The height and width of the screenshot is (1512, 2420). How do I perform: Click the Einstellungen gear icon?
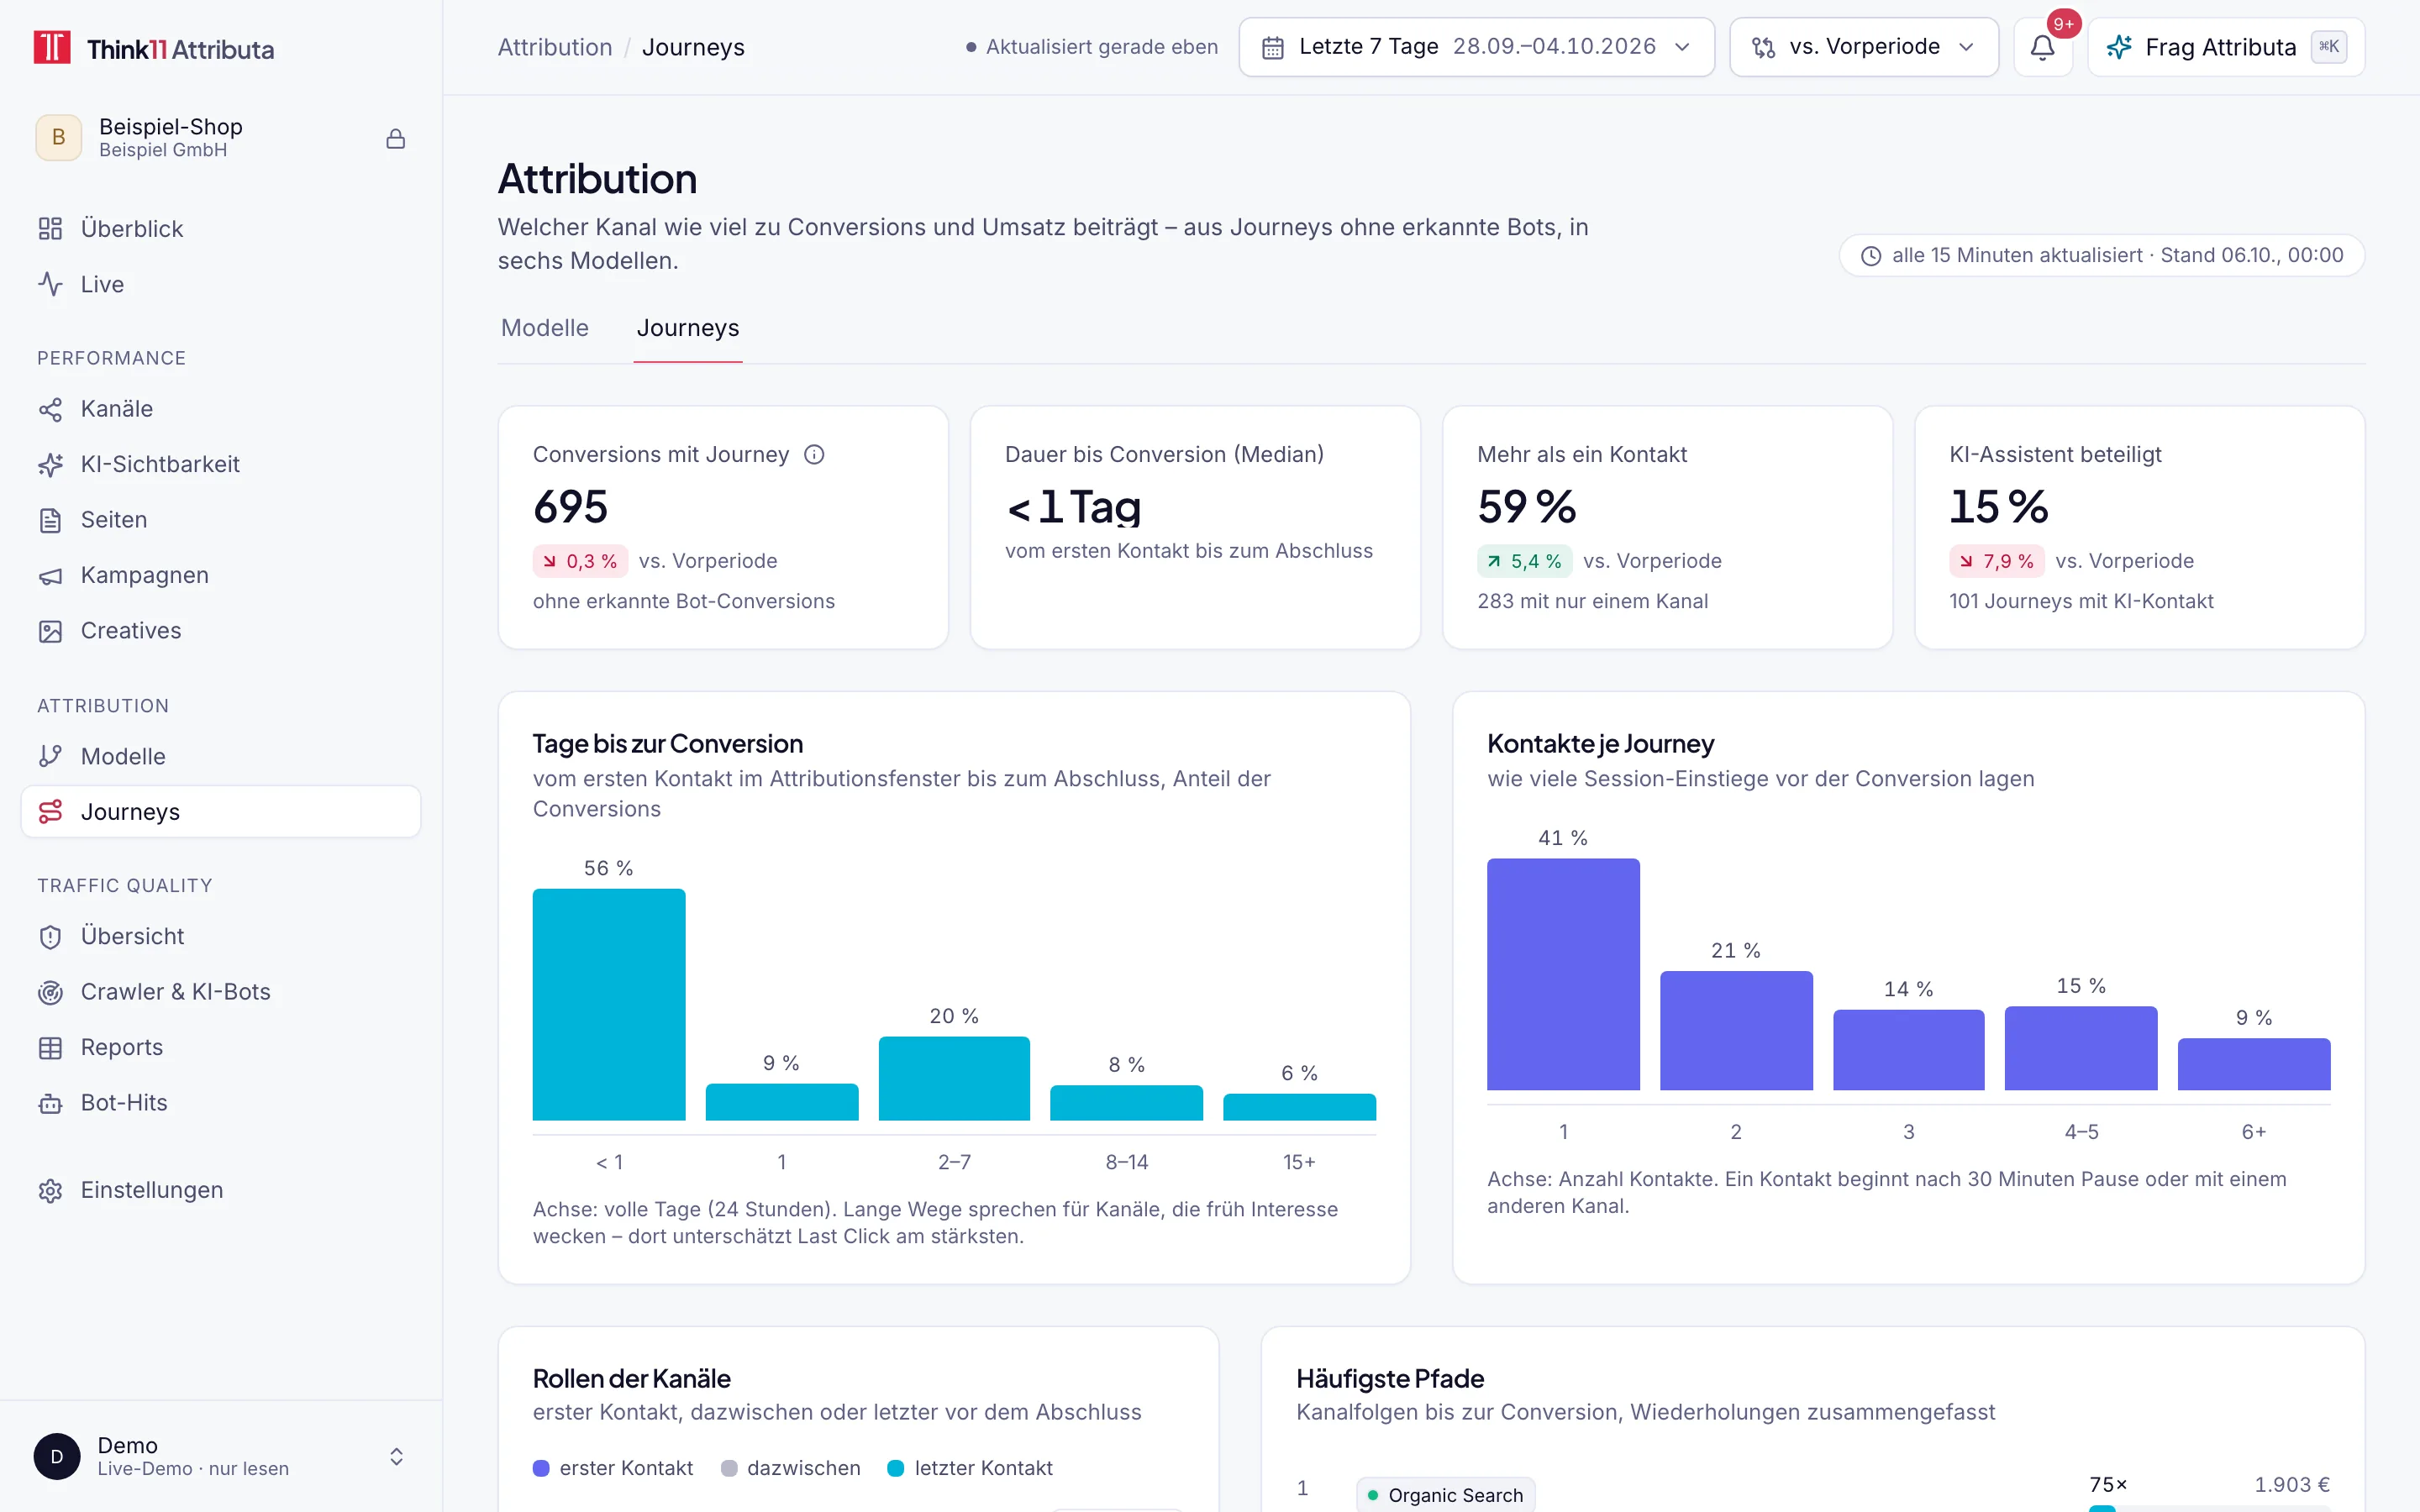tap(50, 1190)
